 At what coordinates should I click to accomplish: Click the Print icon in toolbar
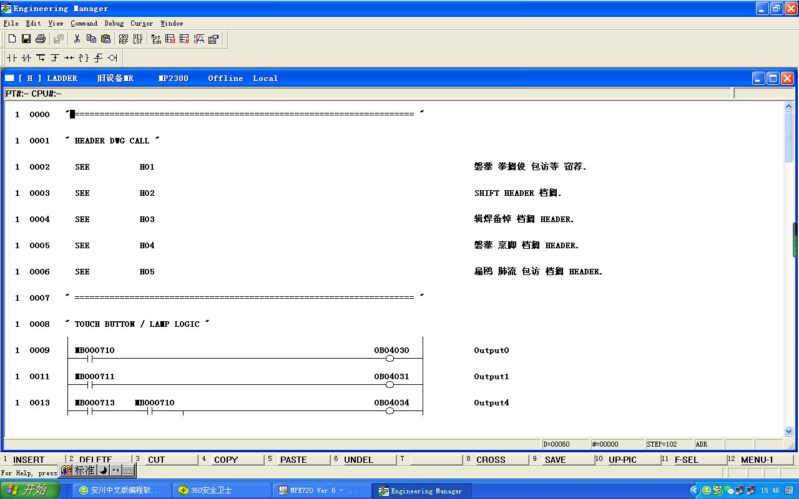pyautogui.click(x=41, y=39)
